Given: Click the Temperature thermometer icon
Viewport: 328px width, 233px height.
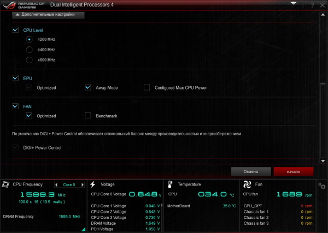Looking at the screenshot, I should coord(170,184).
